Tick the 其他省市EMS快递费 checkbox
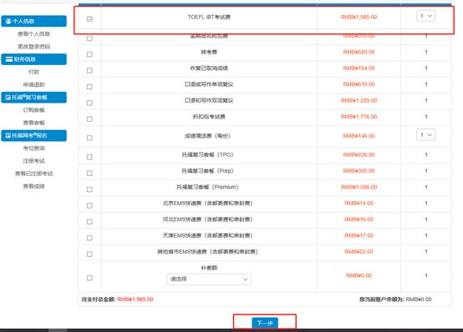This screenshot has height=332, width=463. coord(89,254)
